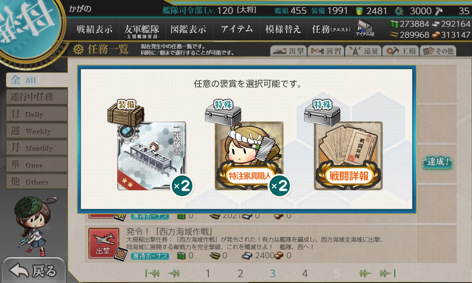The width and height of the screenshot is (472, 283).
Task: Go to quest page 4
Action: [305, 273]
